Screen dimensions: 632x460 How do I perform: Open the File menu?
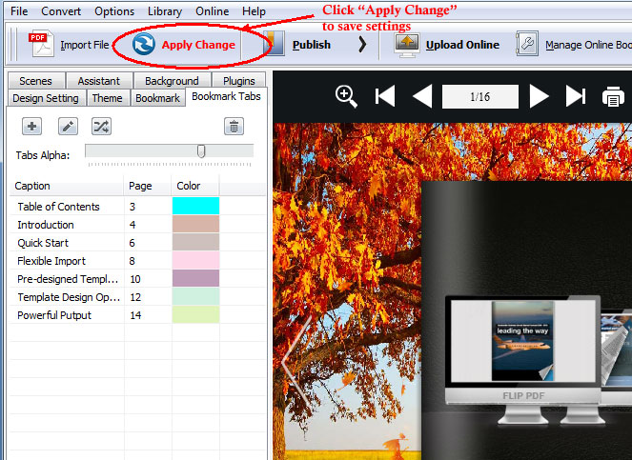[x=19, y=11]
